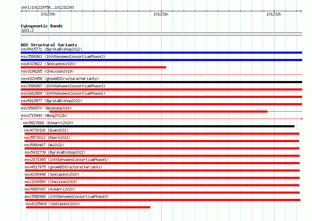
Task: Select nsv4517975 (gnomADStructuralVariants) label
Action: 63,167
